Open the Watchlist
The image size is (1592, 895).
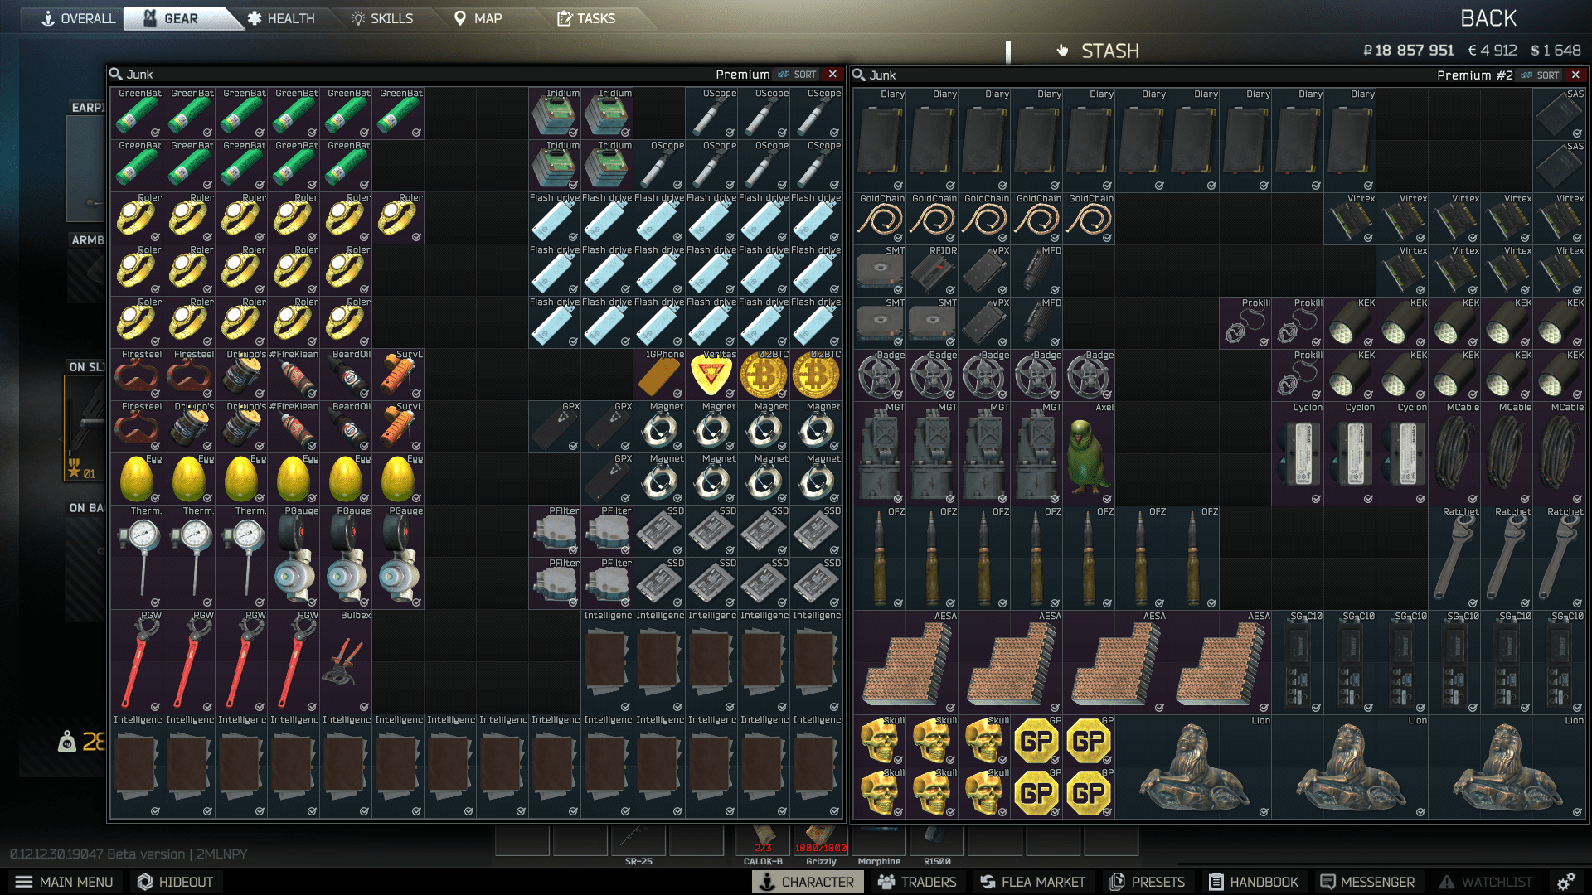1486,882
